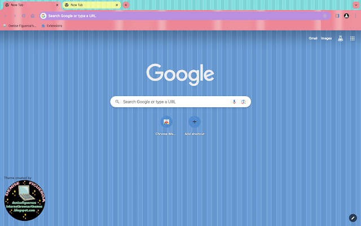Click the Google logo
This screenshot has width=361, height=226.
click(180, 75)
